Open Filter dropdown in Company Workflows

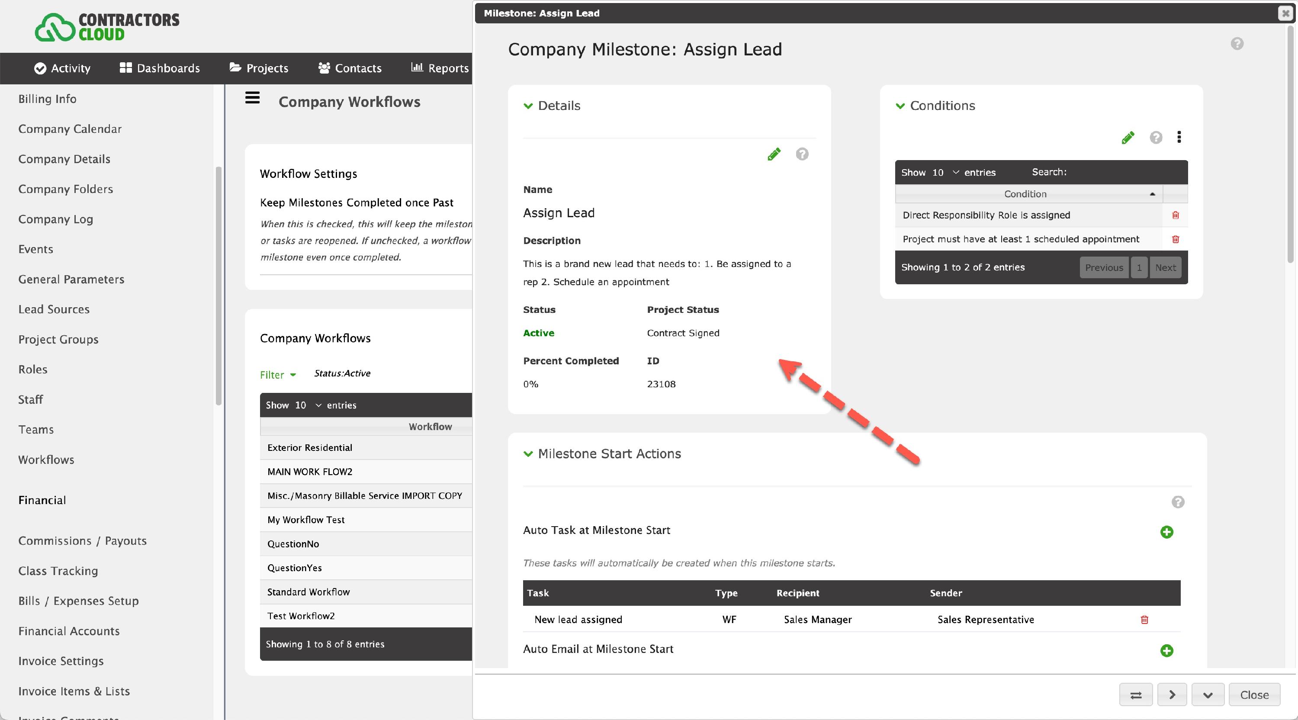(x=278, y=375)
